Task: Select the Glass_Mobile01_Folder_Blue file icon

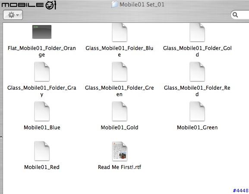Action: tap(120, 32)
